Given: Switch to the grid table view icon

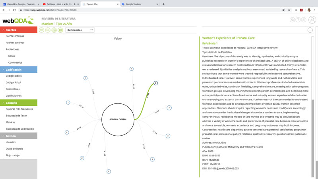Looking at the screenshot, I should (60, 30).
